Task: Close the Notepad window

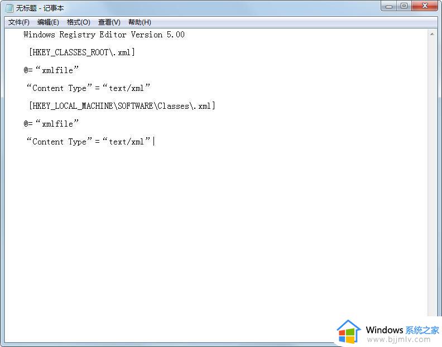Action: click(x=425, y=6)
